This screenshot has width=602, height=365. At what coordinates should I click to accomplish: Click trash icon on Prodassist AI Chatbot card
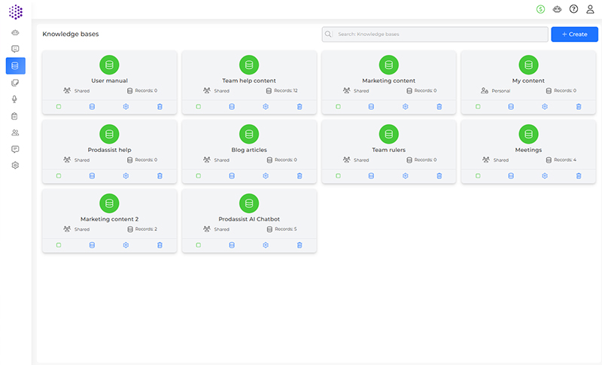click(299, 245)
